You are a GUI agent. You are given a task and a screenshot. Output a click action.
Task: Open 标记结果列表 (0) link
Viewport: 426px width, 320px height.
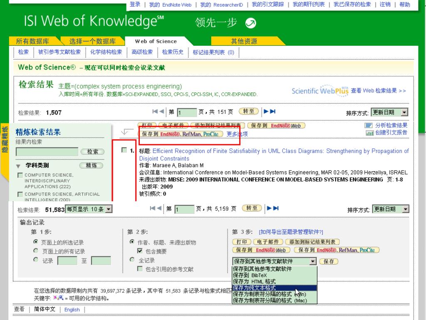(x=213, y=52)
